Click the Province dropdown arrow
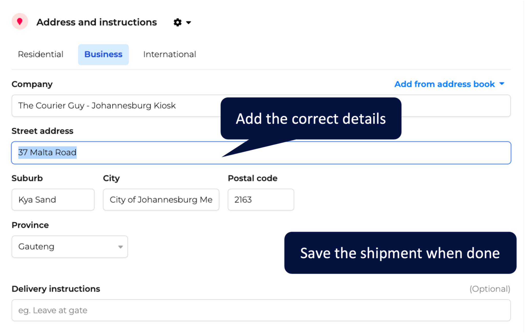Viewport: 525px width, 334px height. [x=120, y=247]
